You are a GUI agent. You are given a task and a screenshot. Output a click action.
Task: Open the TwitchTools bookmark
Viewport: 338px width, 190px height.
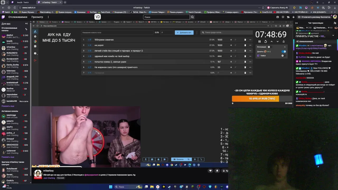[104, 12]
